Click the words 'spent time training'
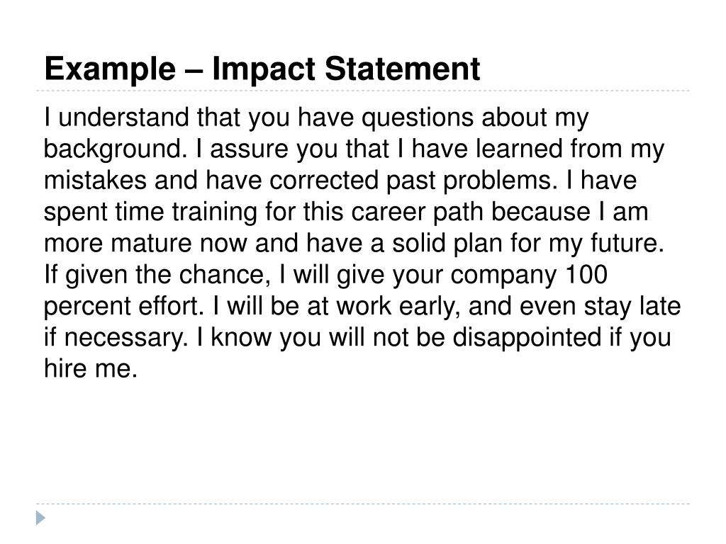The height and width of the screenshot is (544, 726). point(150,212)
